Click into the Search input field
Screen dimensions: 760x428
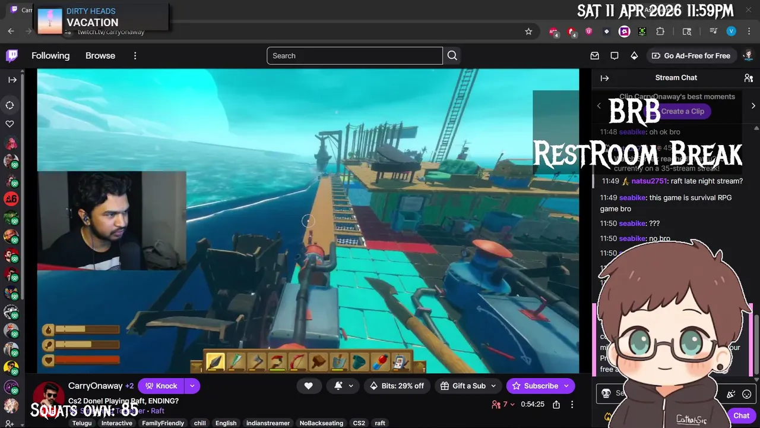[354, 56]
